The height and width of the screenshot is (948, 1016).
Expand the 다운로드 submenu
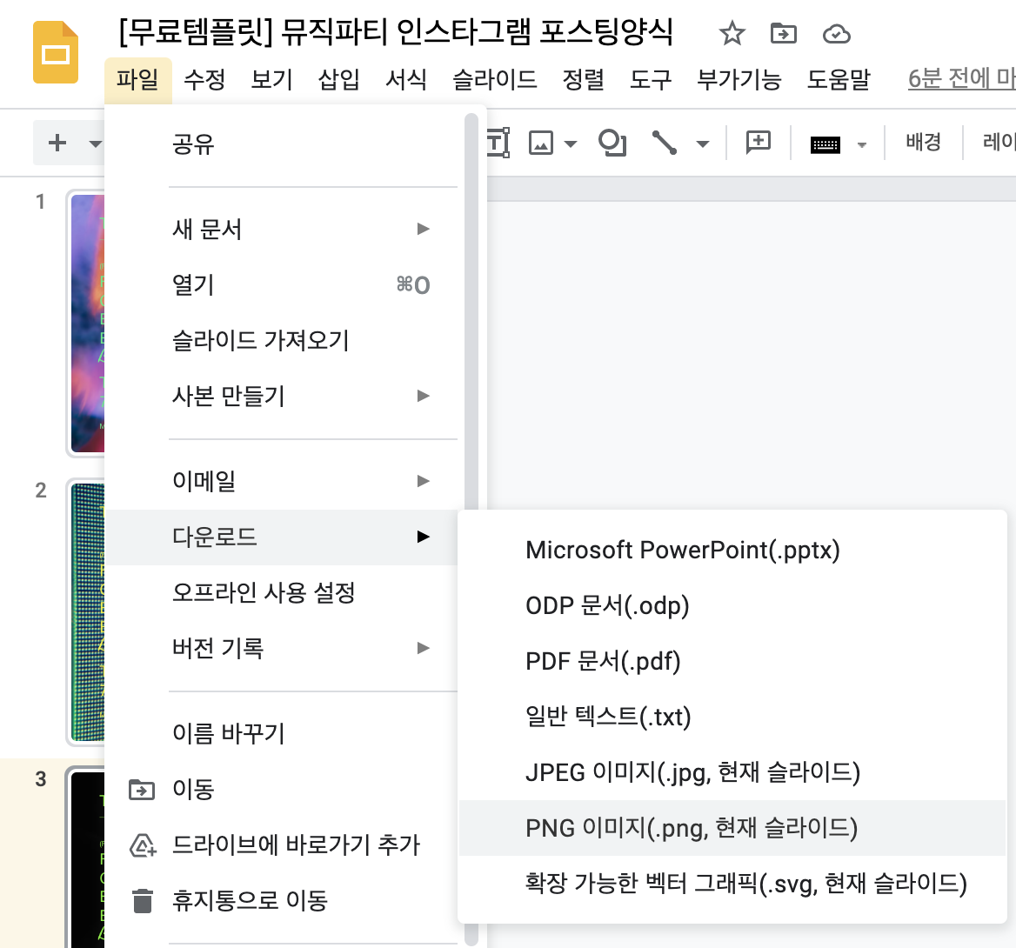[x=283, y=537]
